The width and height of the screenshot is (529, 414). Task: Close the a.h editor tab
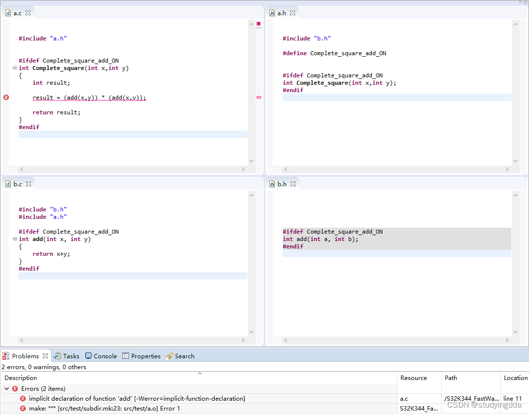coord(293,13)
